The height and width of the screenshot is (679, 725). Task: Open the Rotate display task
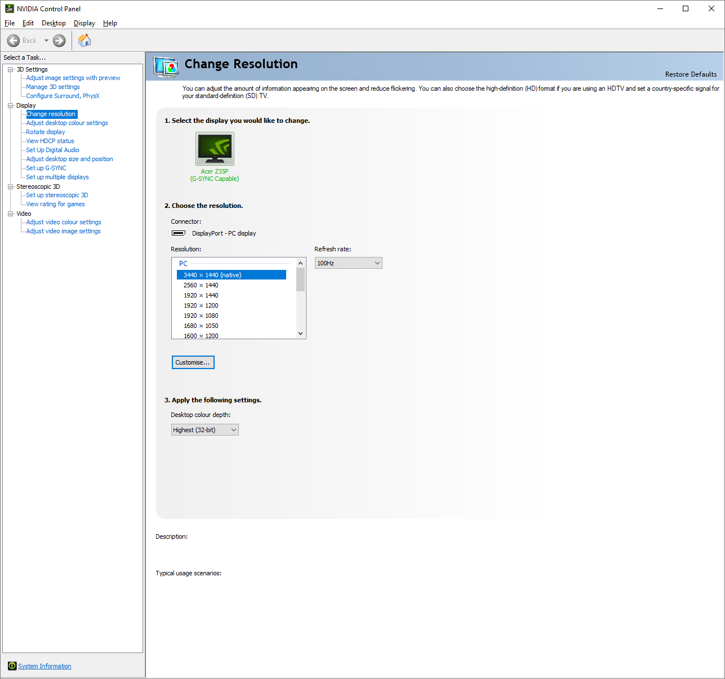click(x=46, y=132)
